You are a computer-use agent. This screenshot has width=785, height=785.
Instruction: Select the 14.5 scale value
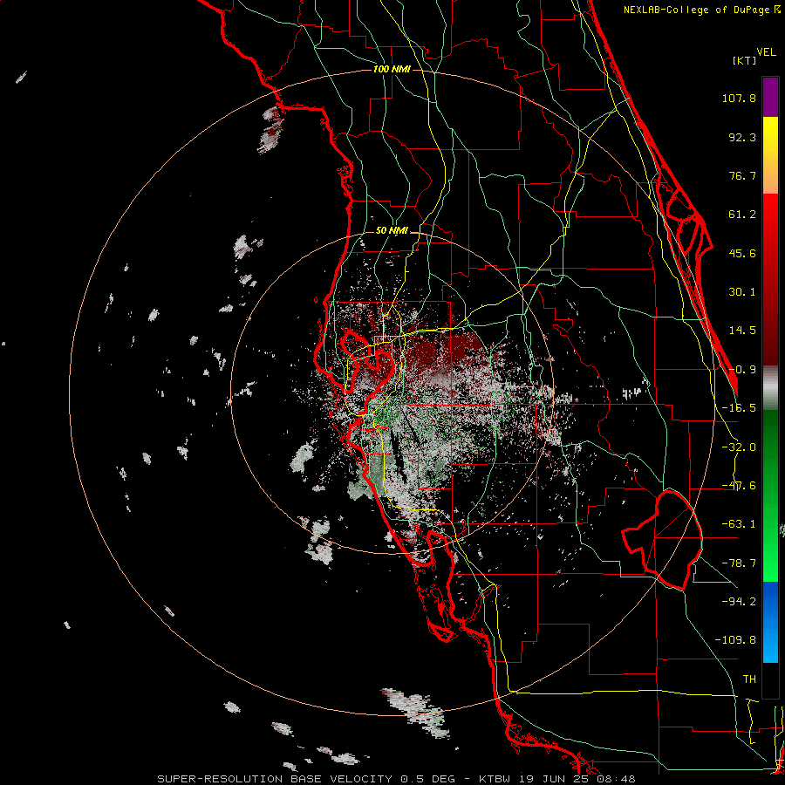tap(742, 331)
